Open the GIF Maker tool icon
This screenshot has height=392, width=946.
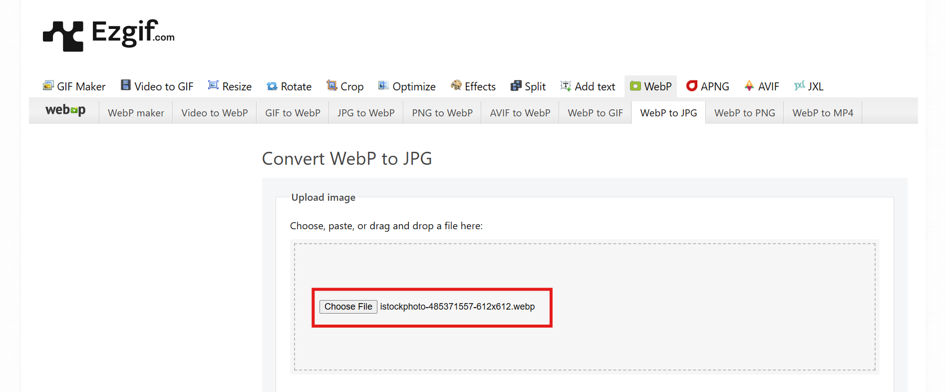click(48, 86)
